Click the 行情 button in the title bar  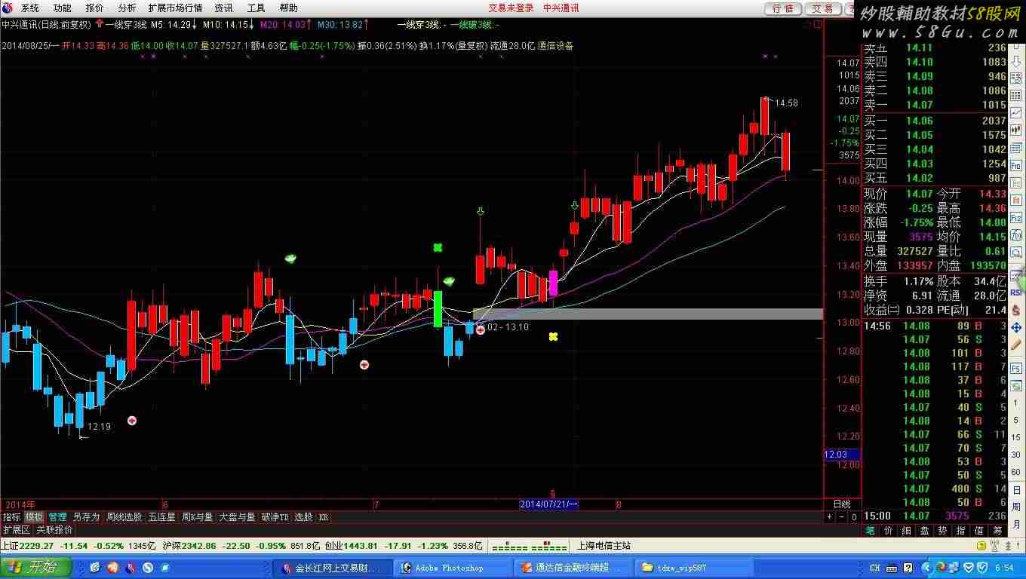point(783,8)
